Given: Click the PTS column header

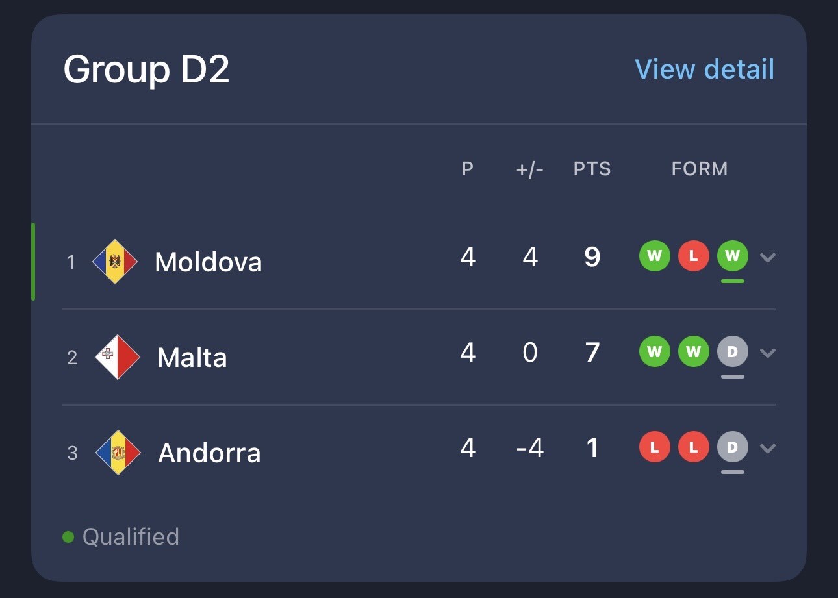Looking at the screenshot, I should 592,169.
